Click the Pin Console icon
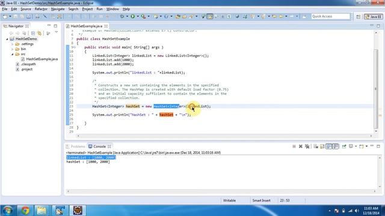This screenshot has height=216, width=385. [344, 146]
